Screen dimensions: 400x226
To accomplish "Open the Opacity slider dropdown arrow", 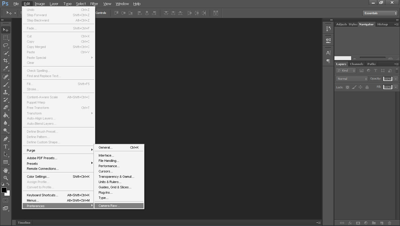I will [396, 79].
